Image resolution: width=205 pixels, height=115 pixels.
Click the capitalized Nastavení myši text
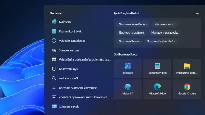[68, 69]
